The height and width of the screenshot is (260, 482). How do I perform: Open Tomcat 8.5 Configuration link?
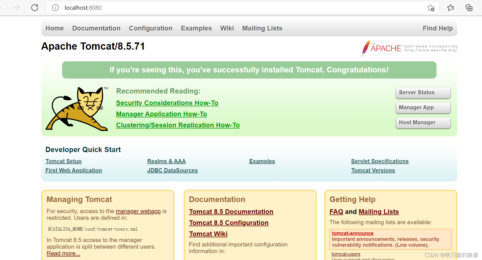pos(229,223)
